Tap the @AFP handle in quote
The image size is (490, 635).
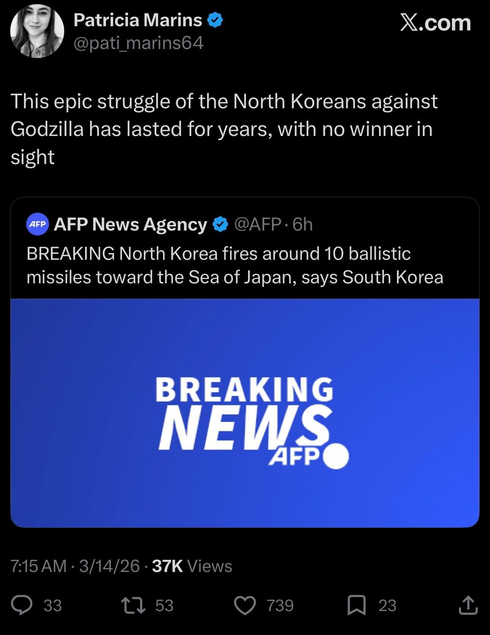[x=258, y=224]
